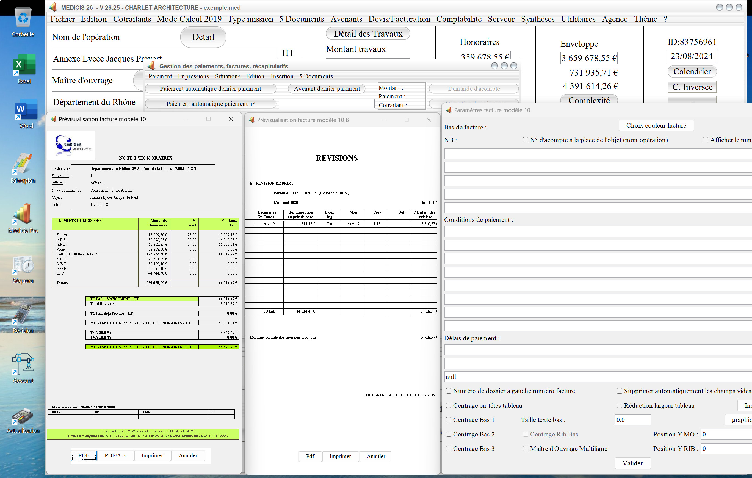Toggle Centrage Bas 1 checkbox
This screenshot has width=752, height=478.
coord(449,420)
